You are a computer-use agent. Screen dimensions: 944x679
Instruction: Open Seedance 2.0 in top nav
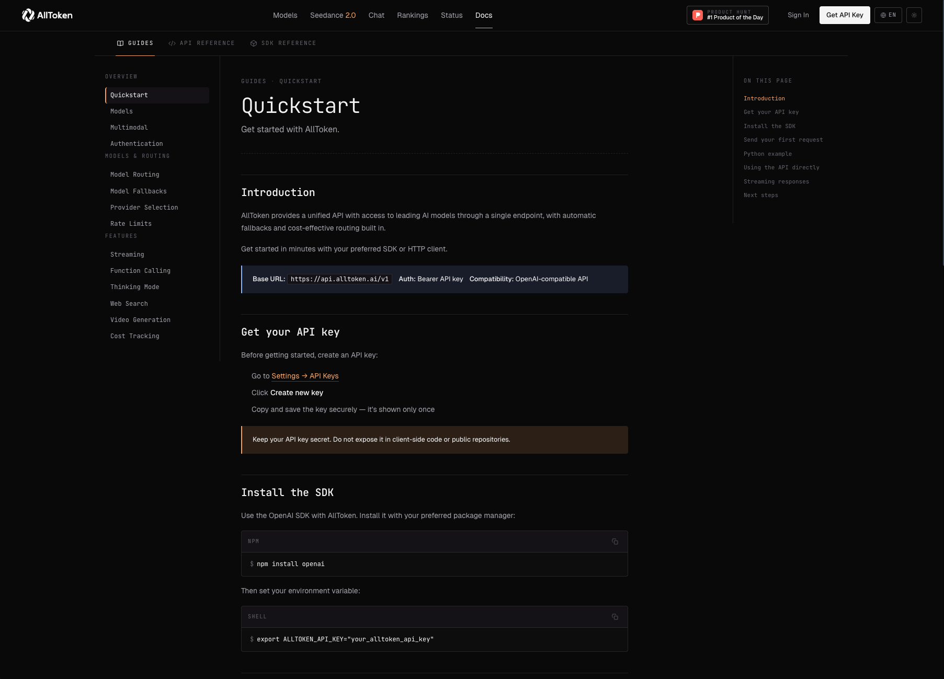point(333,15)
